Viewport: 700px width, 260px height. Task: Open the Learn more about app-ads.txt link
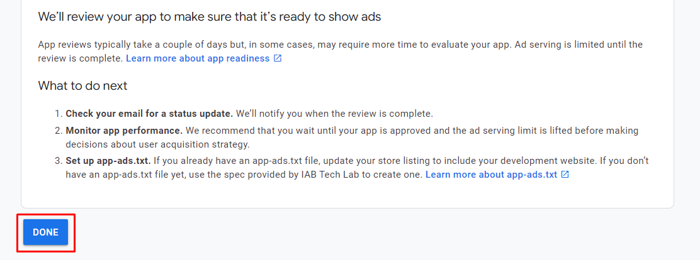[491, 174]
